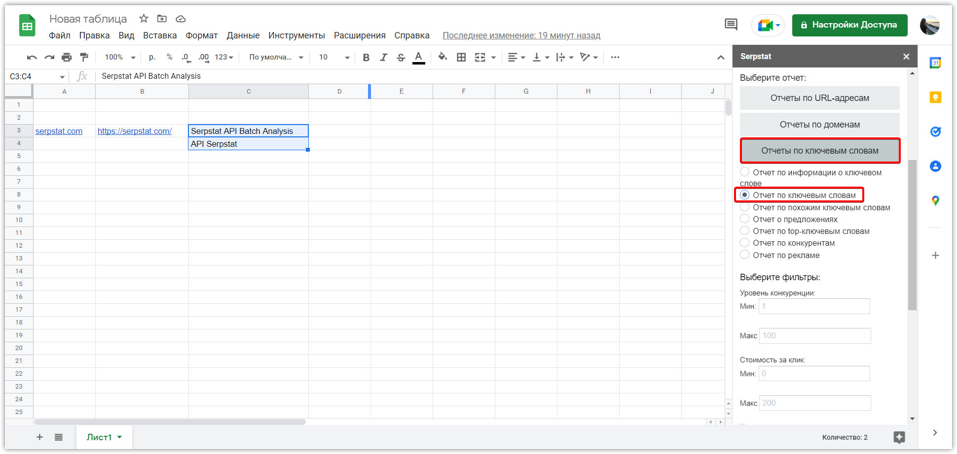Open the Файл menu
The image size is (957, 454).
(x=59, y=35)
